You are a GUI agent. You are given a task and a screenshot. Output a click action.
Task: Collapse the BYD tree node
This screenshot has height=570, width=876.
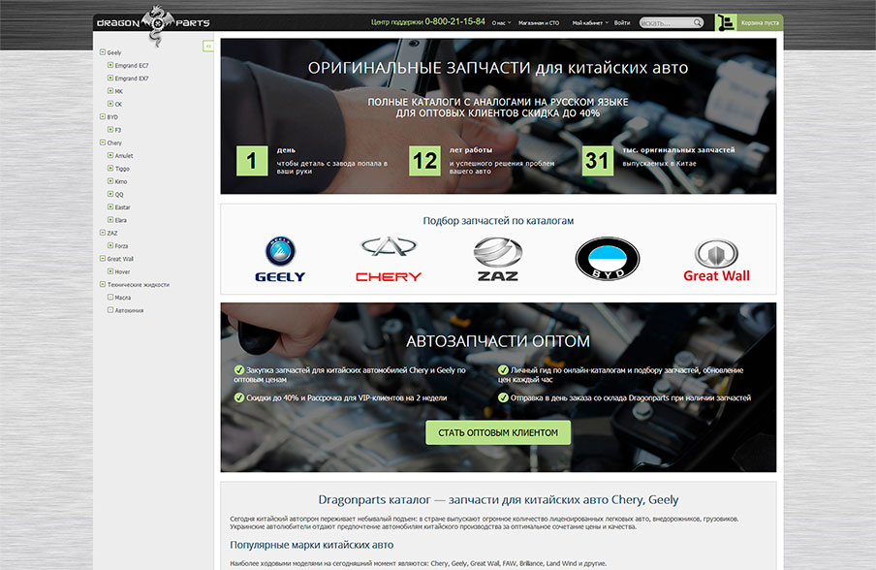(103, 116)
